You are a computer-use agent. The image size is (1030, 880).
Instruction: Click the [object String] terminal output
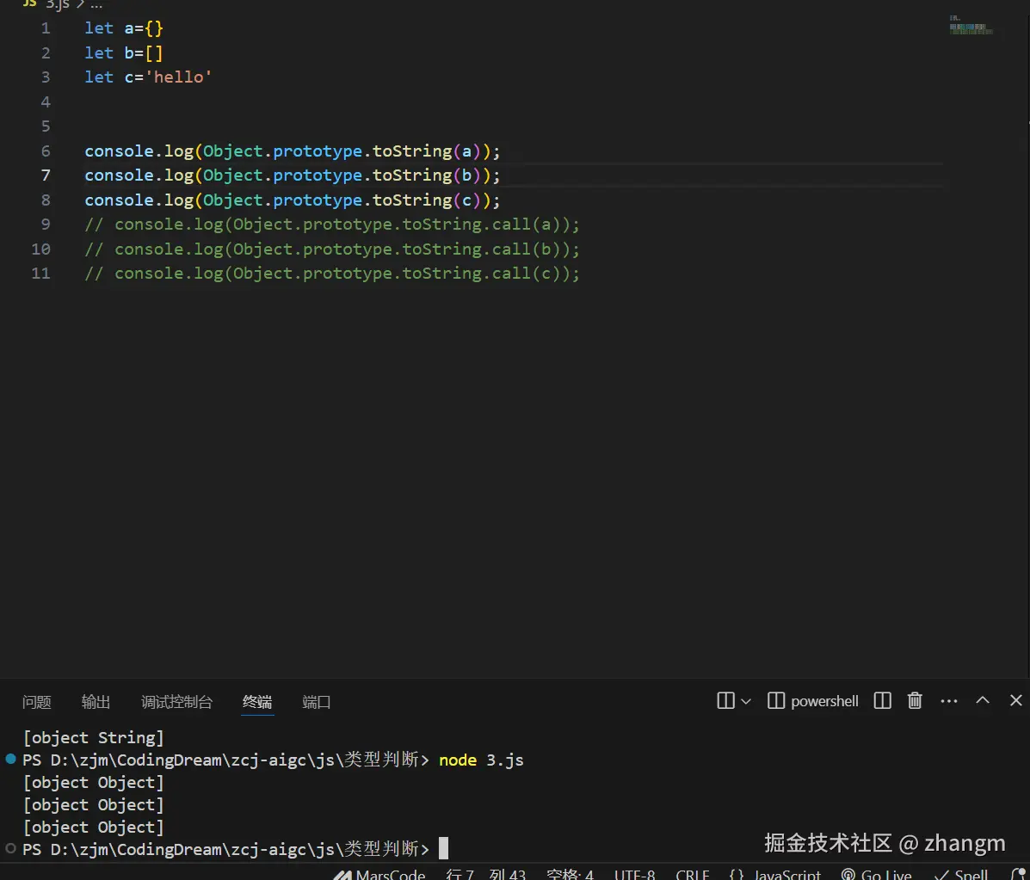coord(93,738)
